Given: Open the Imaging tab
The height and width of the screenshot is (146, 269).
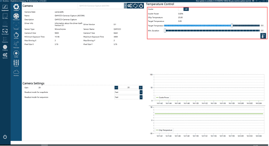Looking at the screenshot, I should pyautogui.click(x=5, y=48).
